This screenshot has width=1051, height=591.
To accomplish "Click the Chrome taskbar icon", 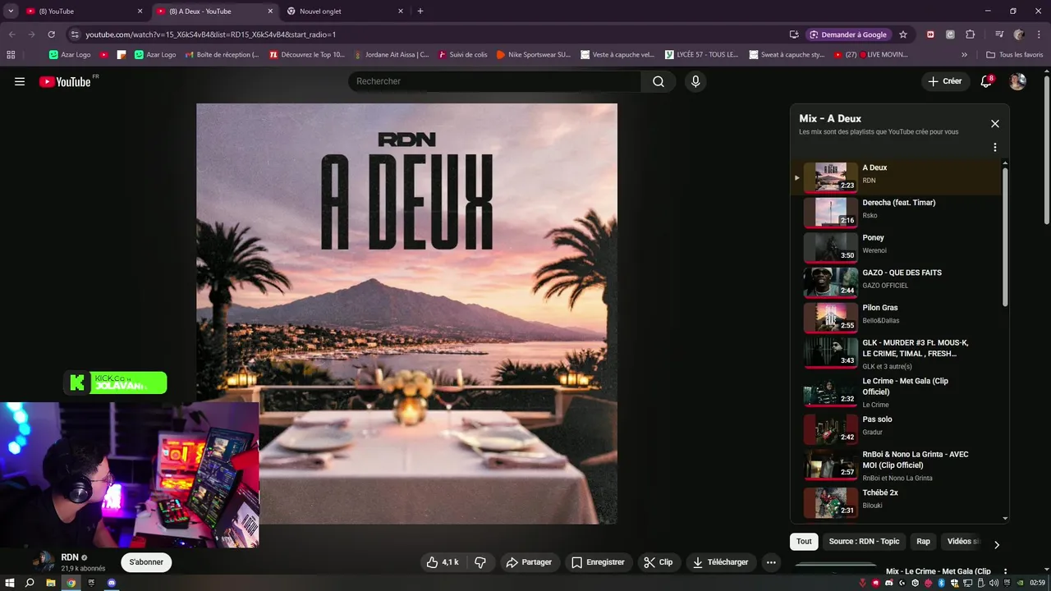I will [71, 583].
